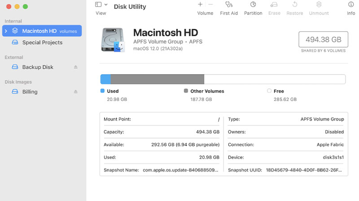
Task: Click the Unmount toolbar icon
Action: [319, 4]
